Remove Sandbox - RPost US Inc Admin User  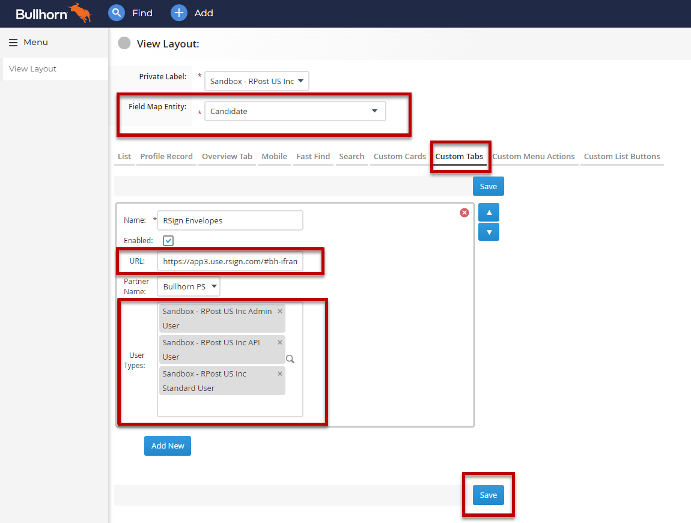(279, 310)
